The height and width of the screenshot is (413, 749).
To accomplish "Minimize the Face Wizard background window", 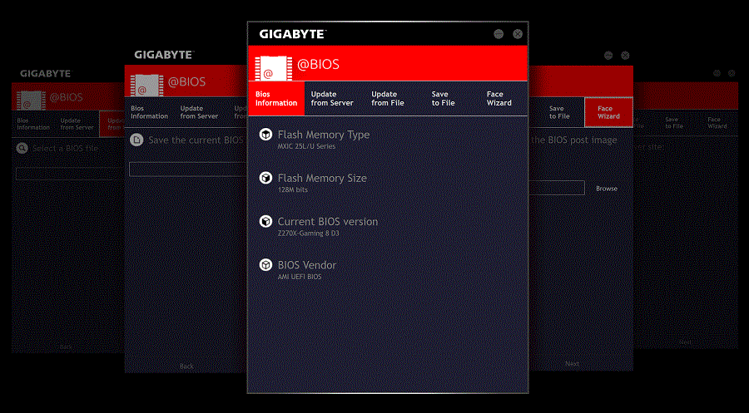I will tap(608, 56).
